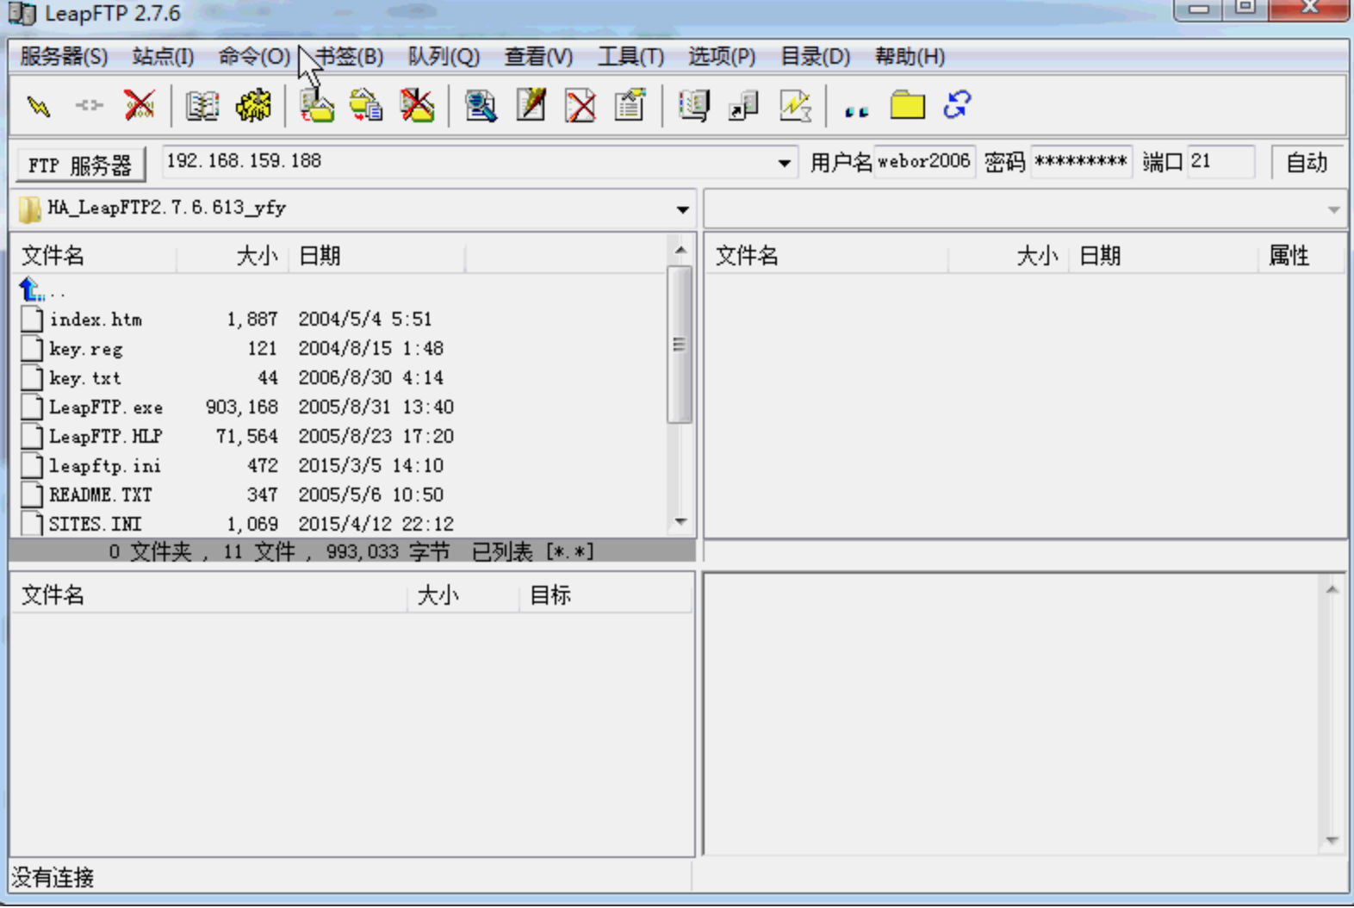Click the 没有连接 status bar text
This screenshot has width=1354, height=908.
point(53,878)
